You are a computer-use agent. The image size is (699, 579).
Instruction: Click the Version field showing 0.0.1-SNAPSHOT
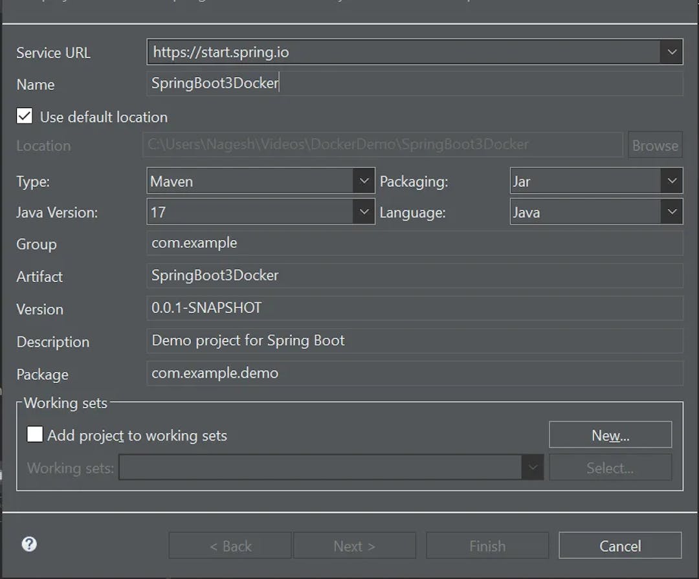click(414, 308)
